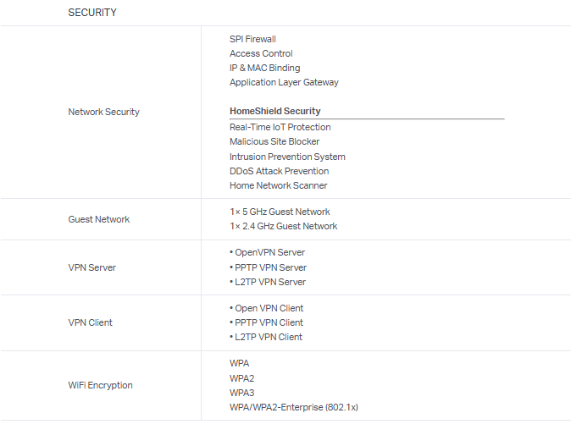Screen dimensions: 571x435
Task: Select IP & MAC Binding text
Action: pos(264,68)
